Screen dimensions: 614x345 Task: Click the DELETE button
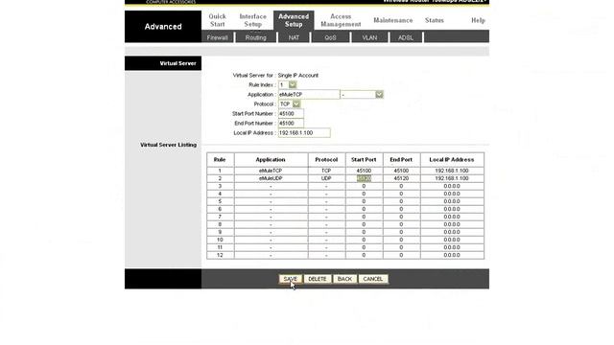pyautogui.click(x=318, y=279)
